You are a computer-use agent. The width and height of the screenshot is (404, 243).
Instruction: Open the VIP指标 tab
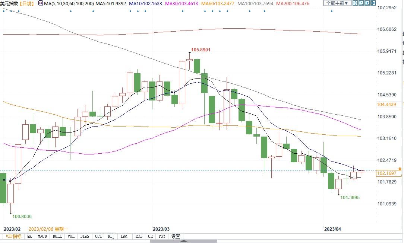[14, 236]
